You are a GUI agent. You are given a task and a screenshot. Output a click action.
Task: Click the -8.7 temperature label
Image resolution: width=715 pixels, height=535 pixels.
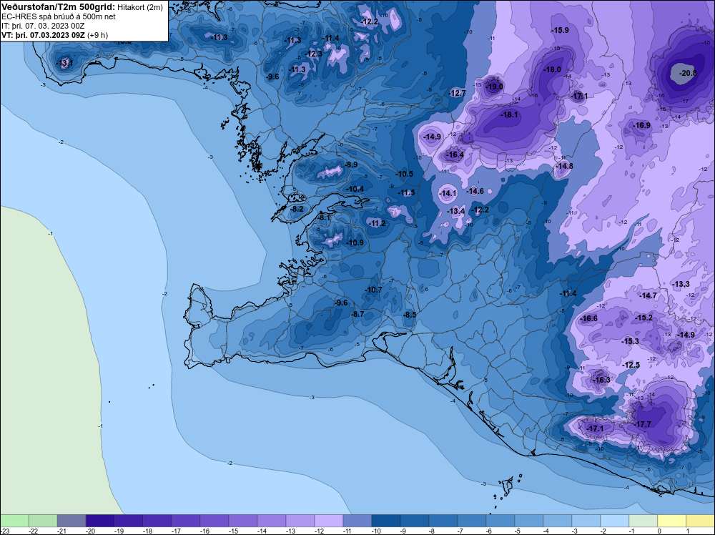click(357, 314)
